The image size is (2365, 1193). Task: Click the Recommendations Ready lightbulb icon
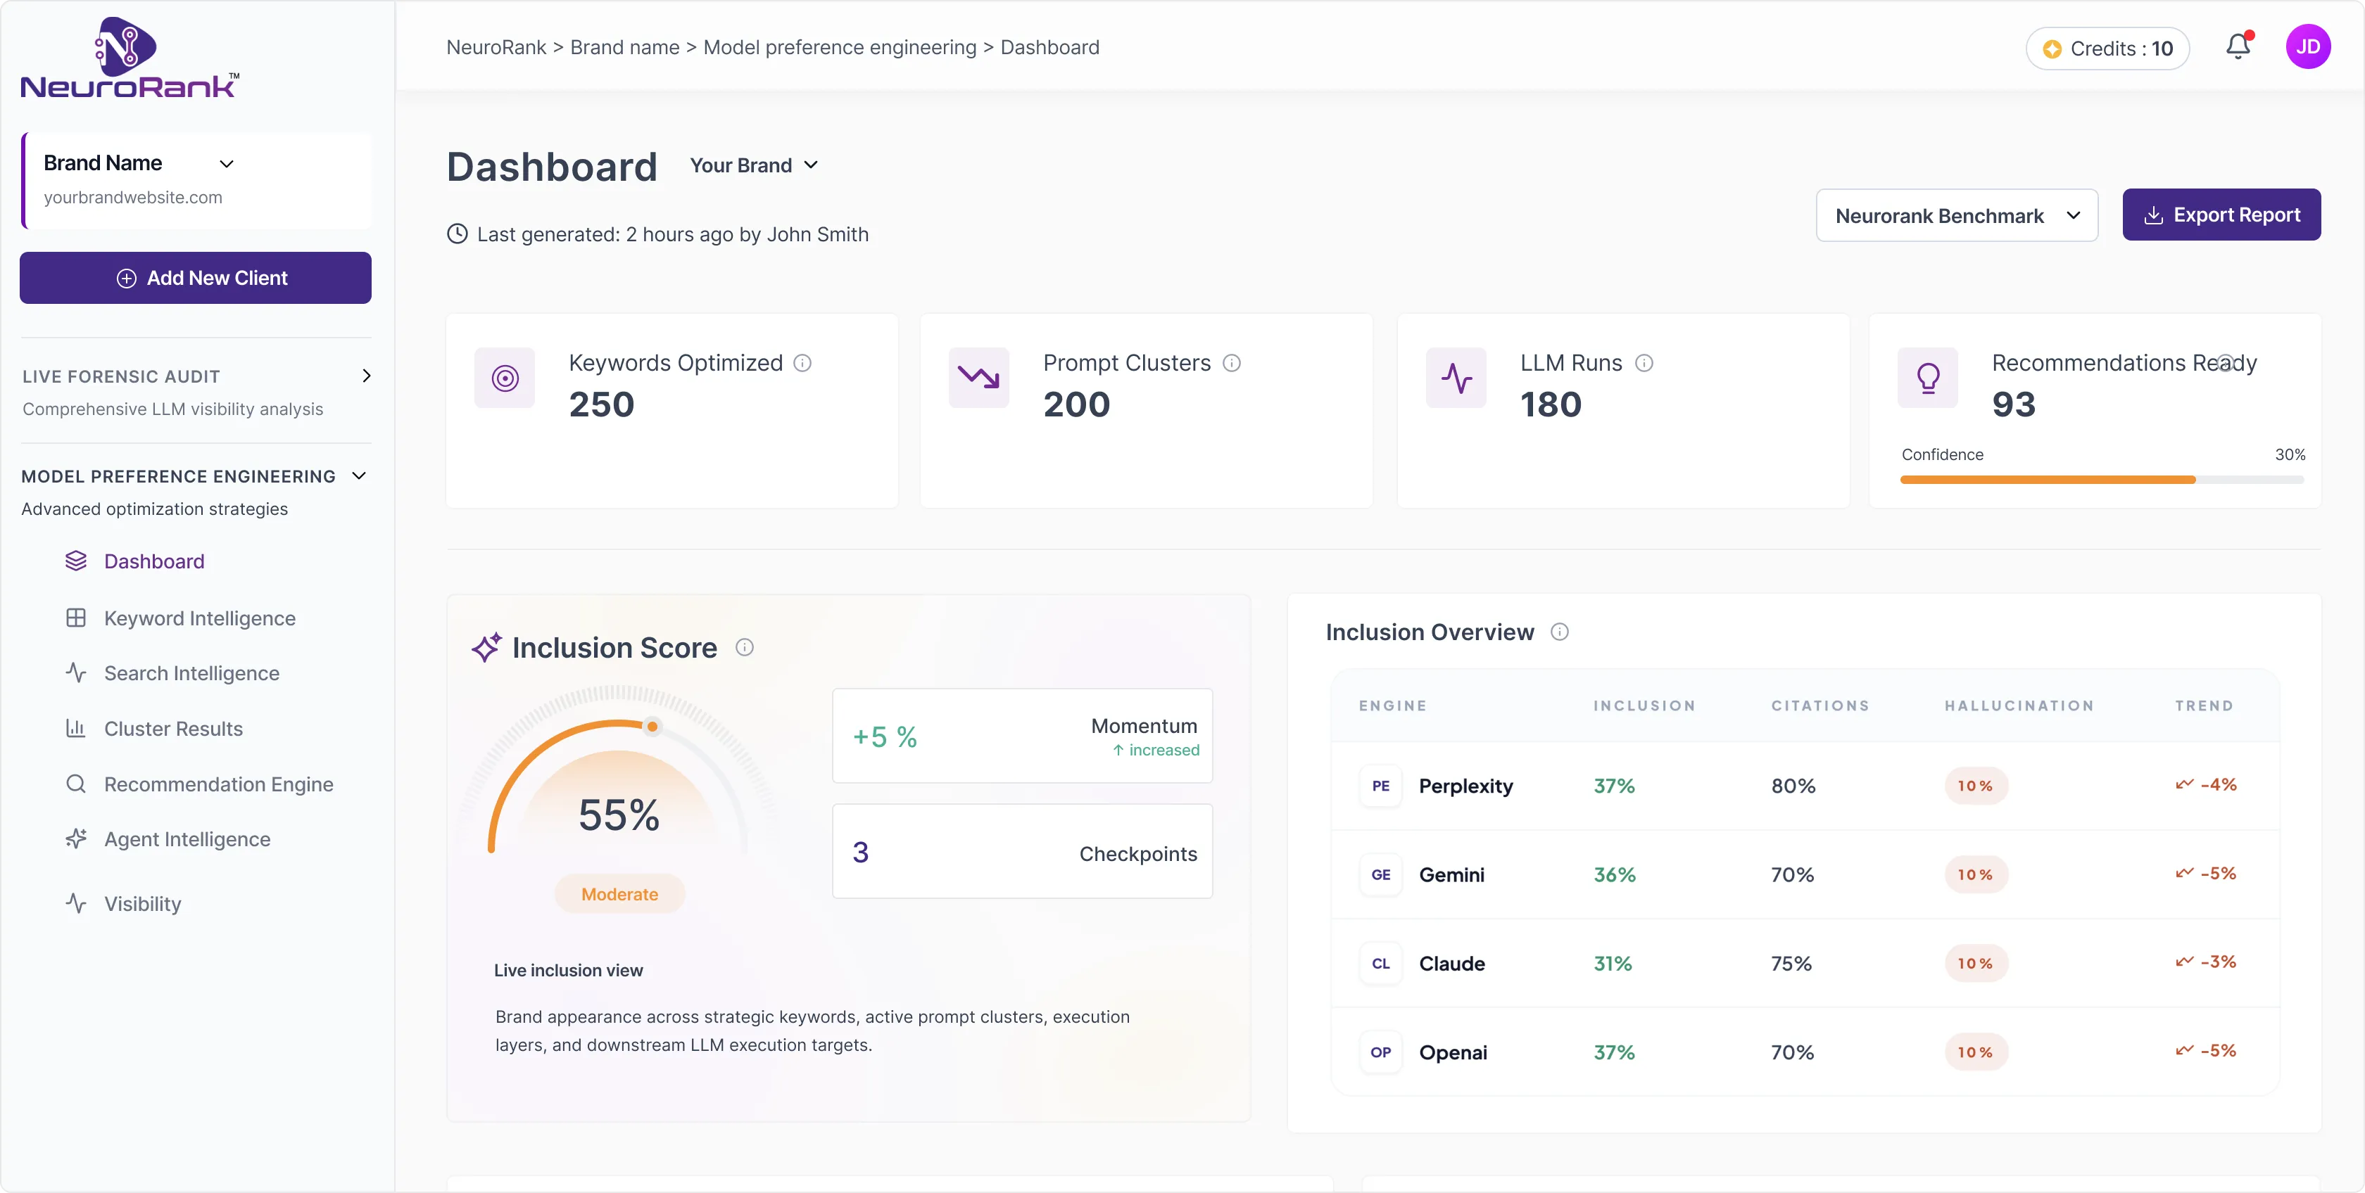(1928, 377)
